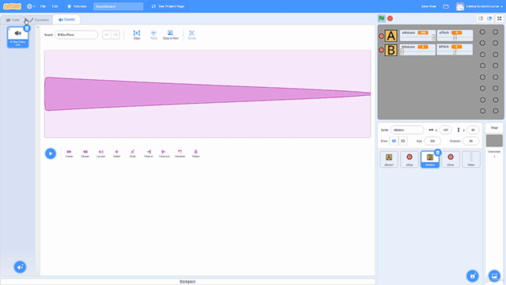The width and height of the screenshot is (506, 285).
Task: Click the Delete scissors tool
Action: (191, 35)
